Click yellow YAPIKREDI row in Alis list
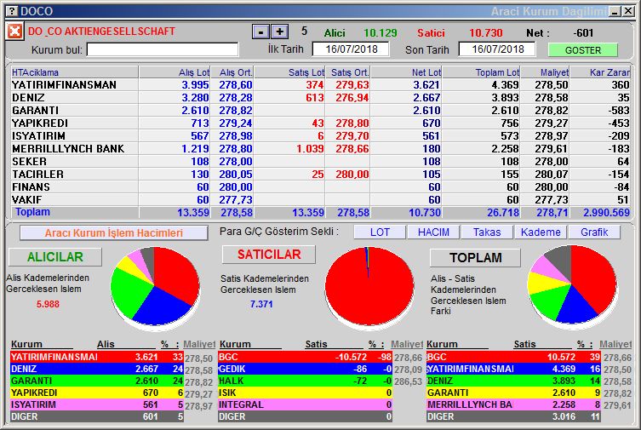 click(97, 393)
